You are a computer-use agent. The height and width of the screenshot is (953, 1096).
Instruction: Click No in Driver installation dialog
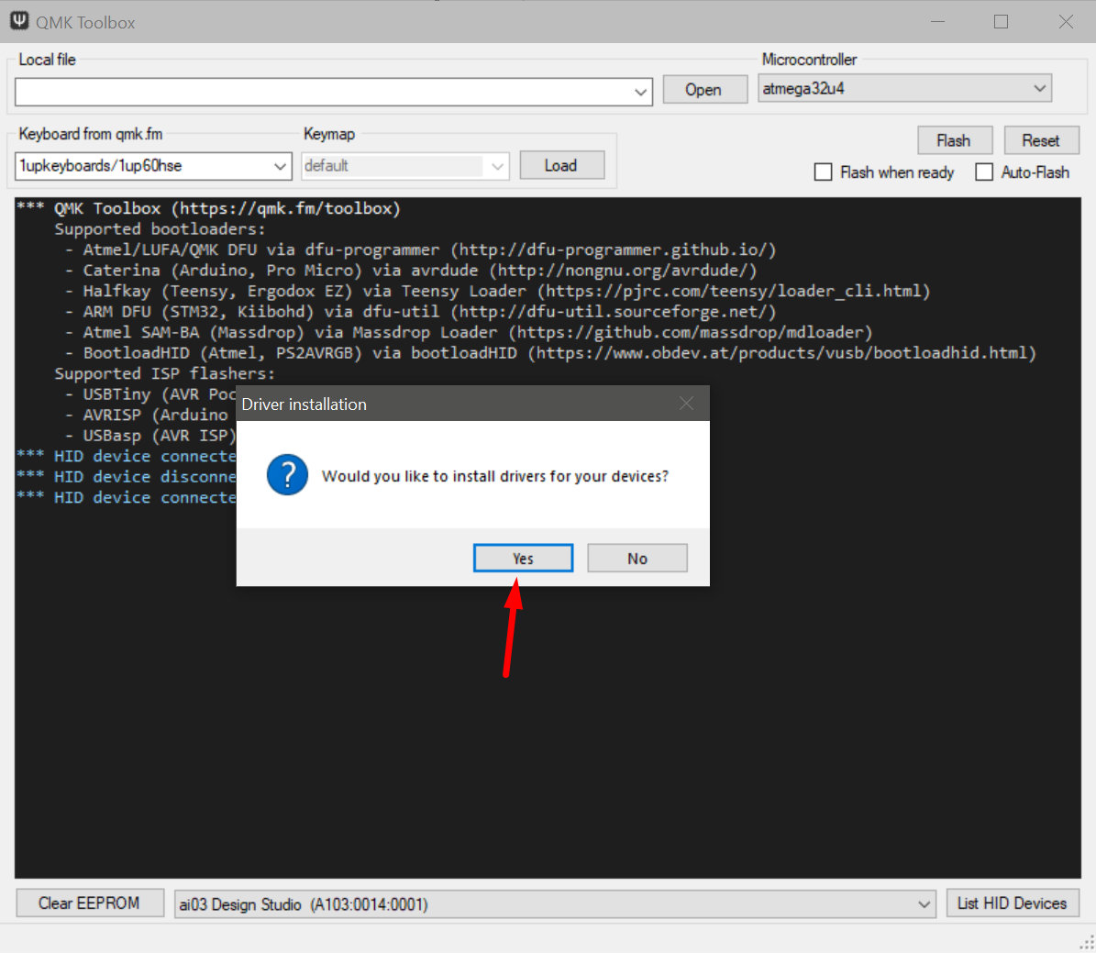click(637, 559)
